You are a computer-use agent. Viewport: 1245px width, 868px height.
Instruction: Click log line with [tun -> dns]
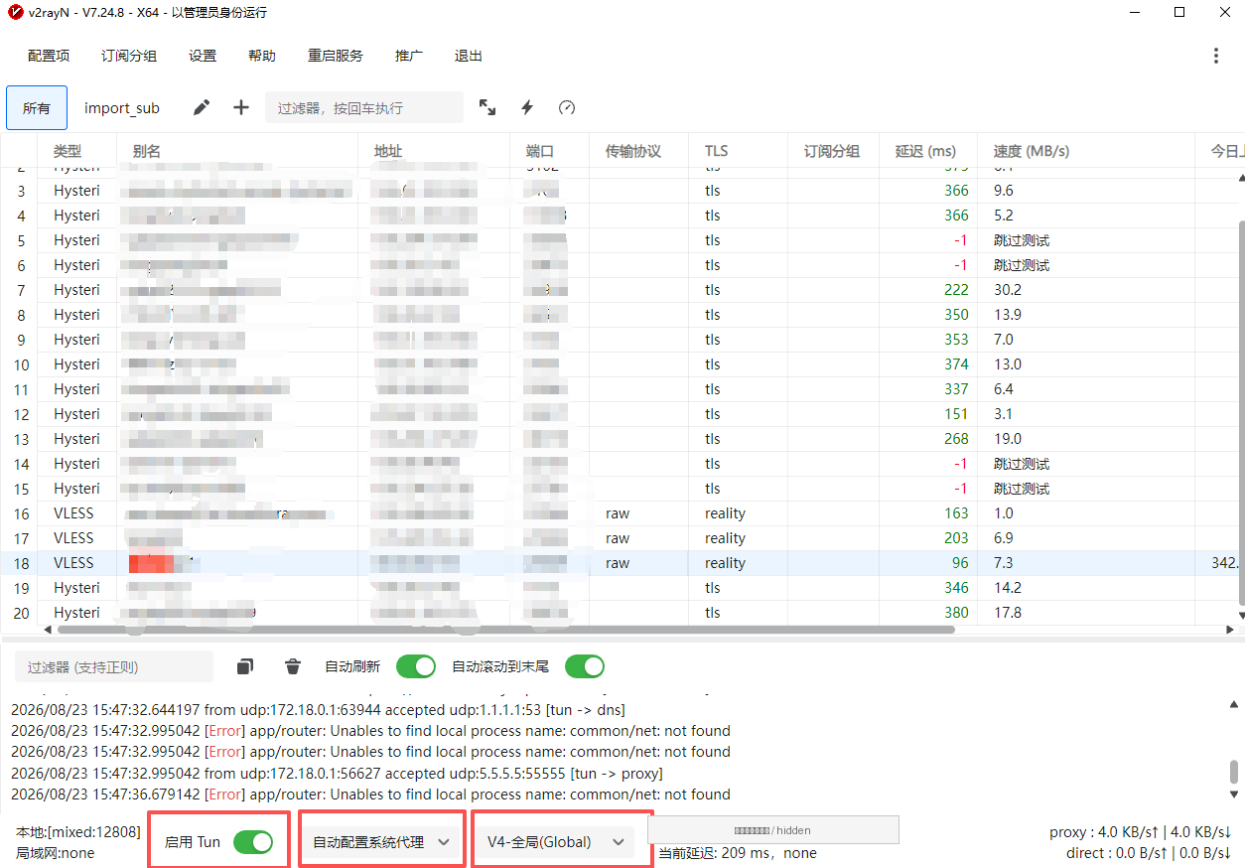click(321, 709)
